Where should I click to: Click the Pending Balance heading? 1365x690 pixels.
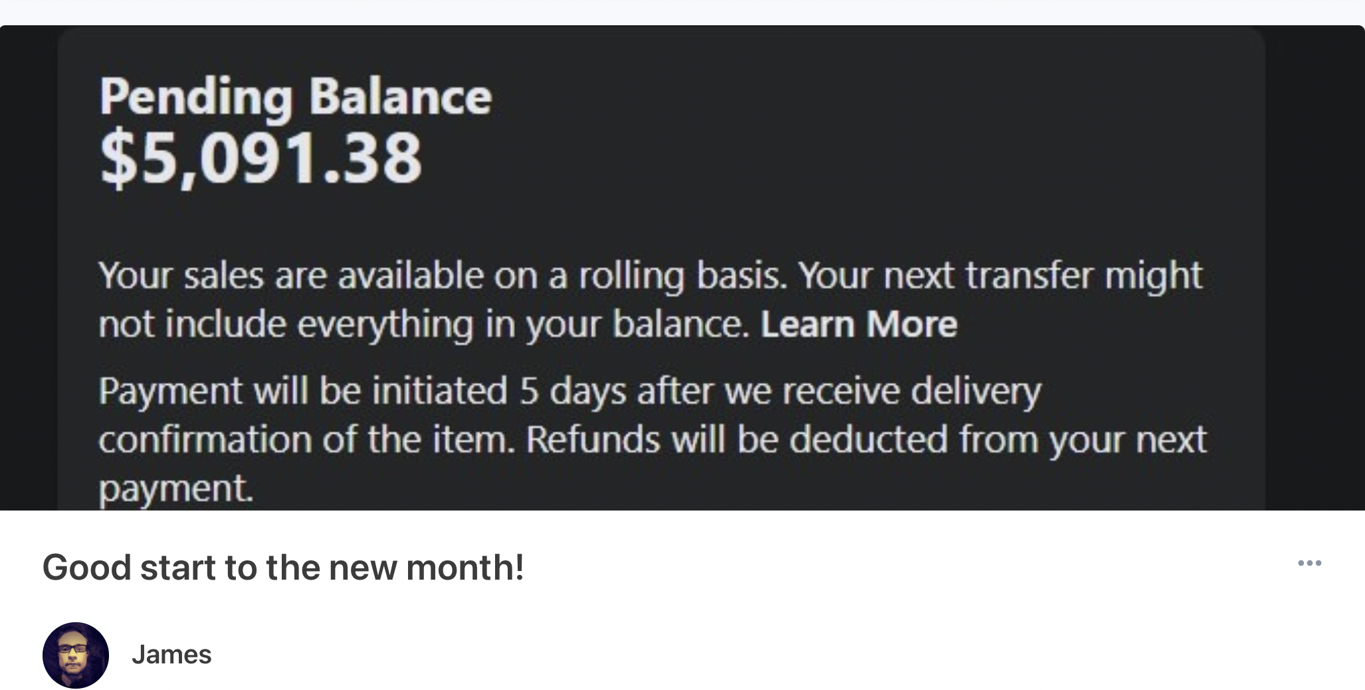pyautogui.click(x=296, y=97)
